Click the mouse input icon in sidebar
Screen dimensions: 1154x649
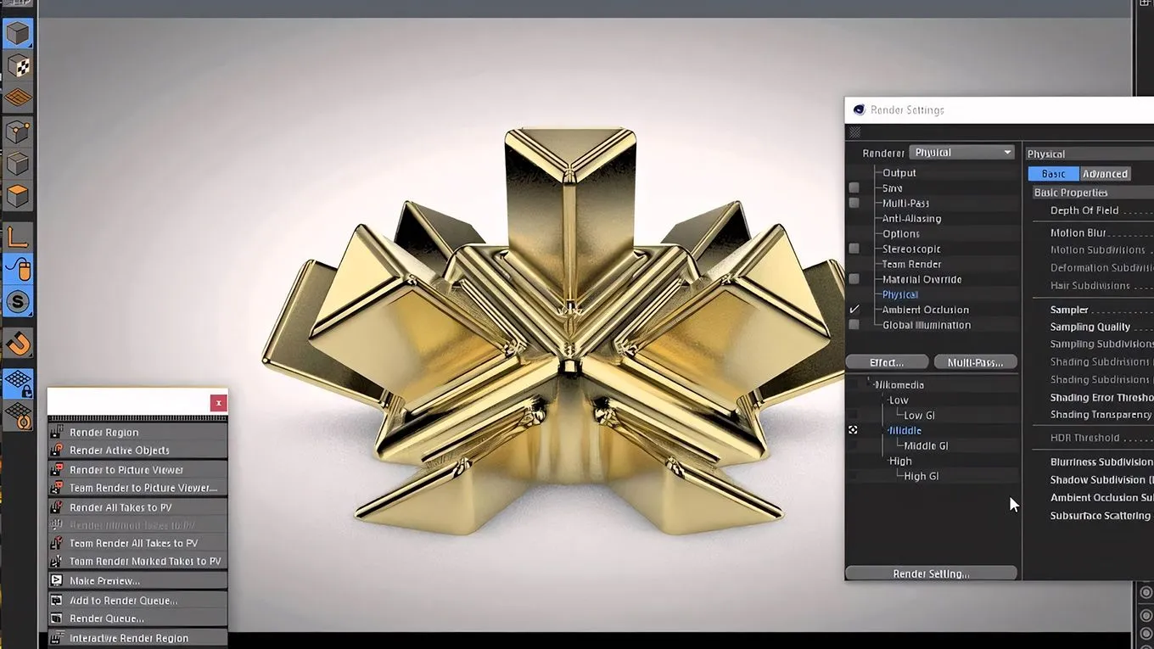[19, 269]
